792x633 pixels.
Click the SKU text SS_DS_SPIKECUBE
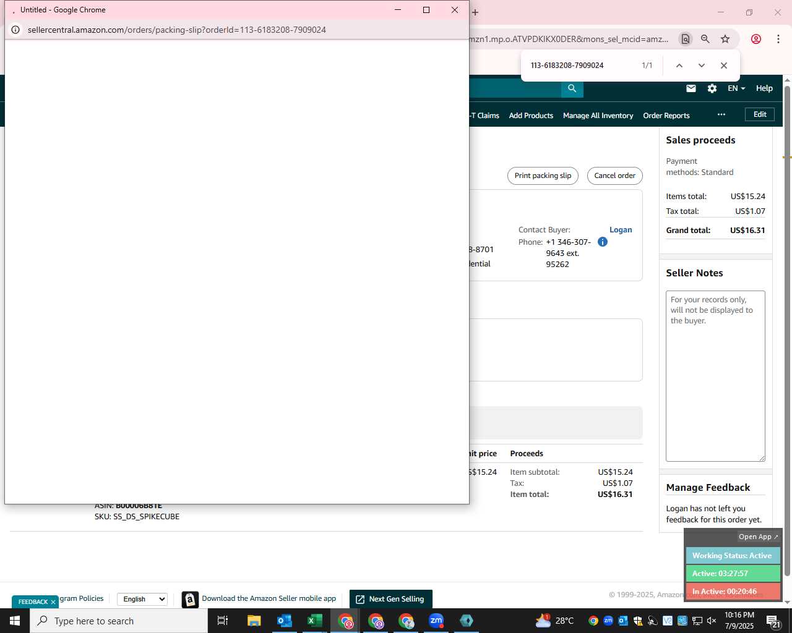tap(146, 517)
